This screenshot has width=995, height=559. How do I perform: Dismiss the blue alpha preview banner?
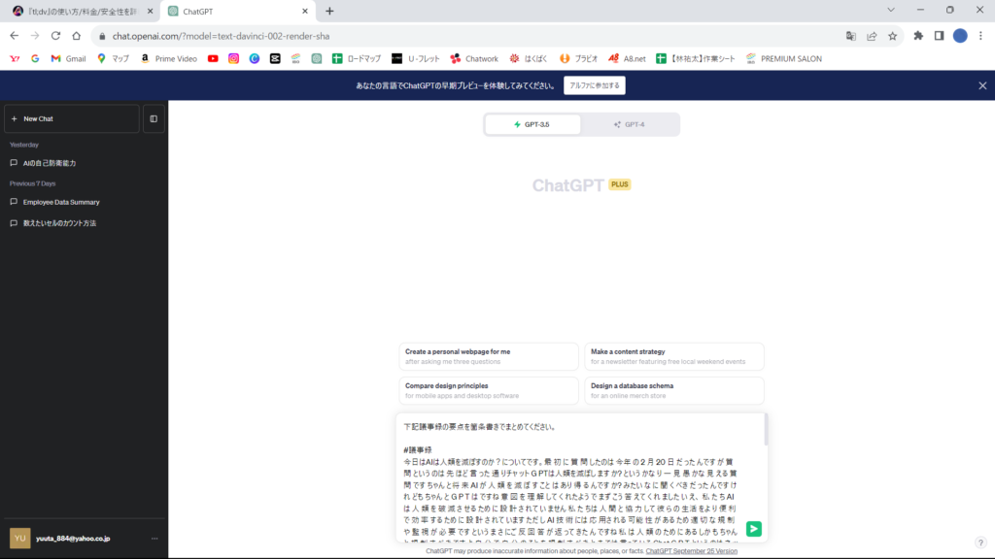pos(982,85)
